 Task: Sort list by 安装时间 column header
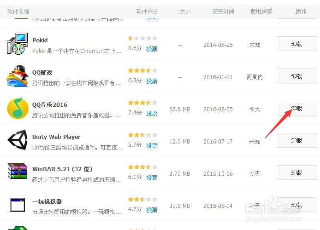click(x=223, y=11)
